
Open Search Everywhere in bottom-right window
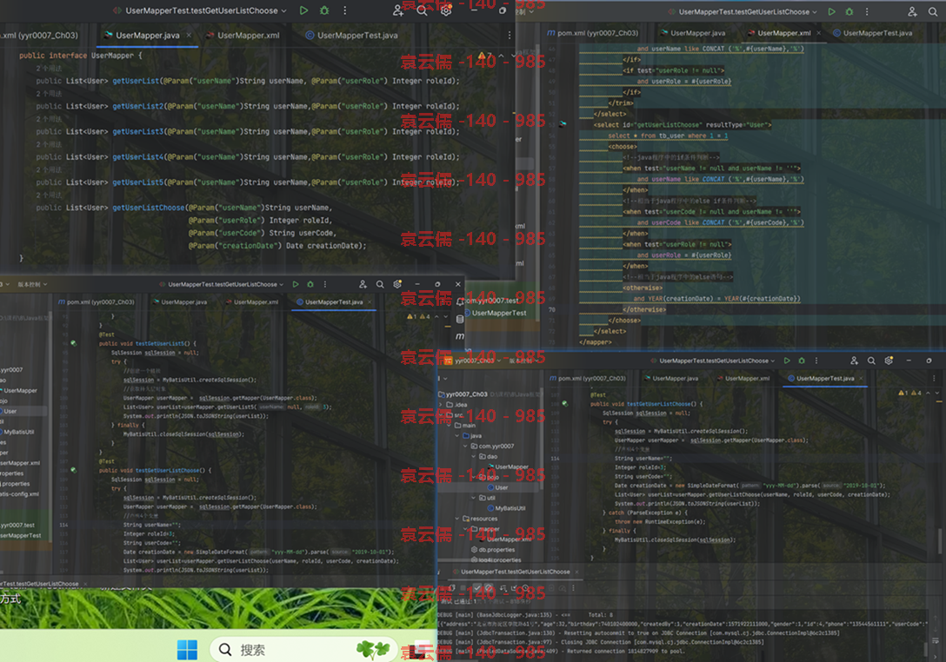click(871, 361)
